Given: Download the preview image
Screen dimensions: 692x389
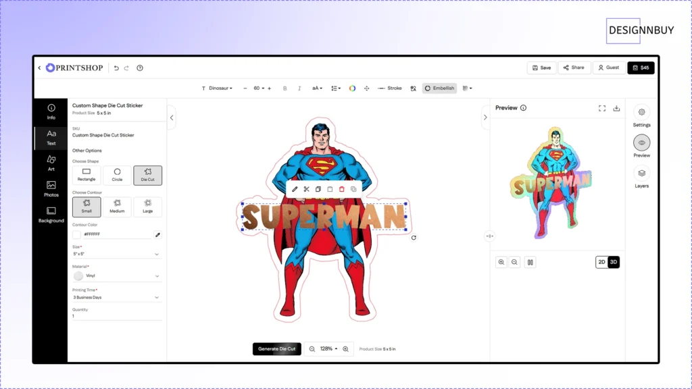Looking at the screenshot, I should [x=616, y=108].
